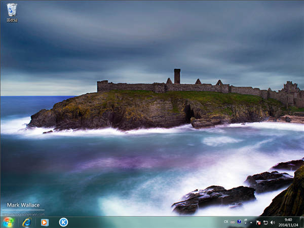The height and width of the screenshot is (228, 304).
Task: Click the network connection tray icon
Action: pos(265,222)
